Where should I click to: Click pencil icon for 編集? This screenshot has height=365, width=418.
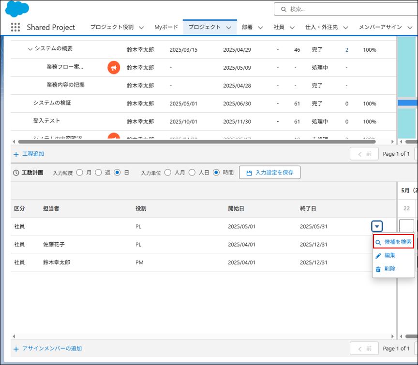point(378,256)
